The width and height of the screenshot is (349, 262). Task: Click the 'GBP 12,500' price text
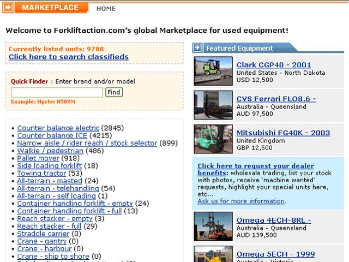click(255, 148)
